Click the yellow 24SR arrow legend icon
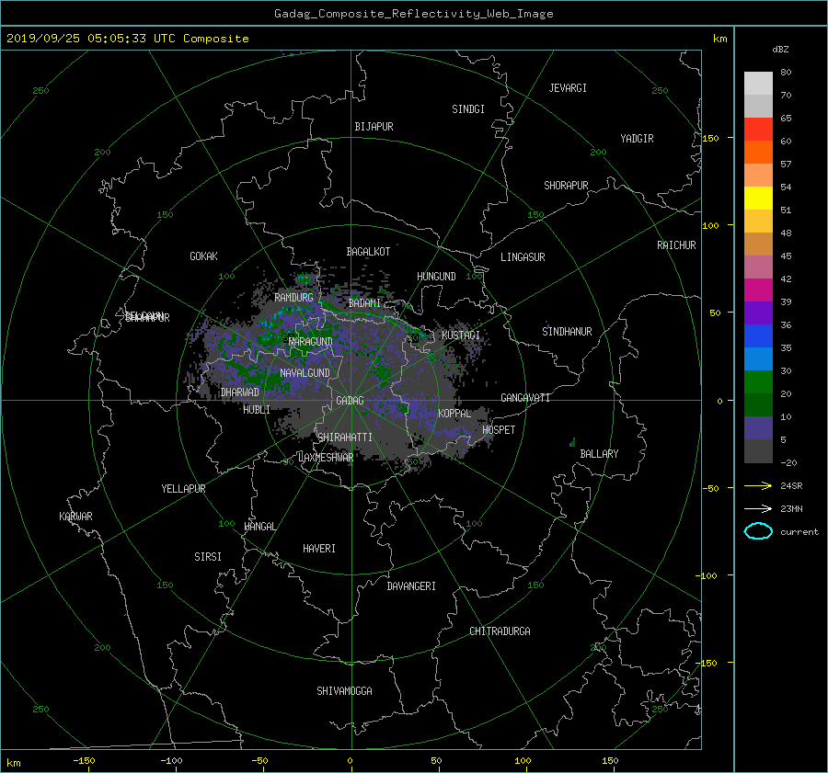 [x=758, y=486]
